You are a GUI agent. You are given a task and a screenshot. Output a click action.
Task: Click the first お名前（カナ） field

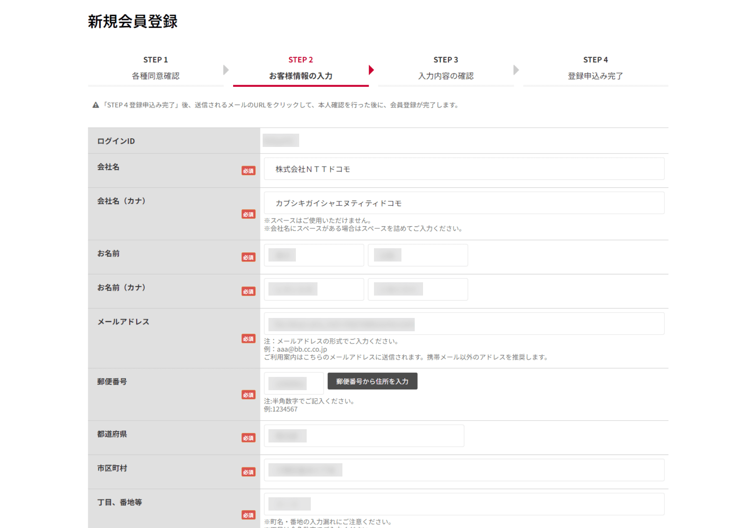314,289
